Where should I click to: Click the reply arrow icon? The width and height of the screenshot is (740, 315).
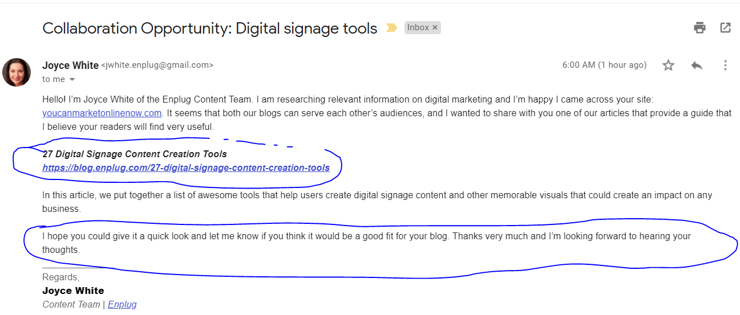tap(697, 66)
